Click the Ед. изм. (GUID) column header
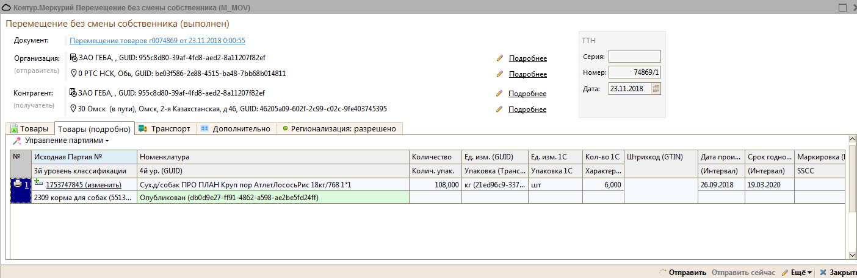 495,157
